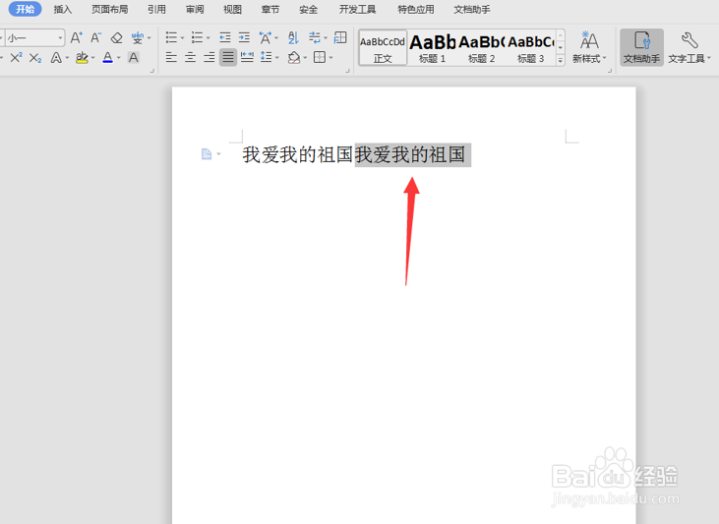Decrease paragraph indent
Image resolution: width=719 pixels, height=524 pixels.
point(224,37)
